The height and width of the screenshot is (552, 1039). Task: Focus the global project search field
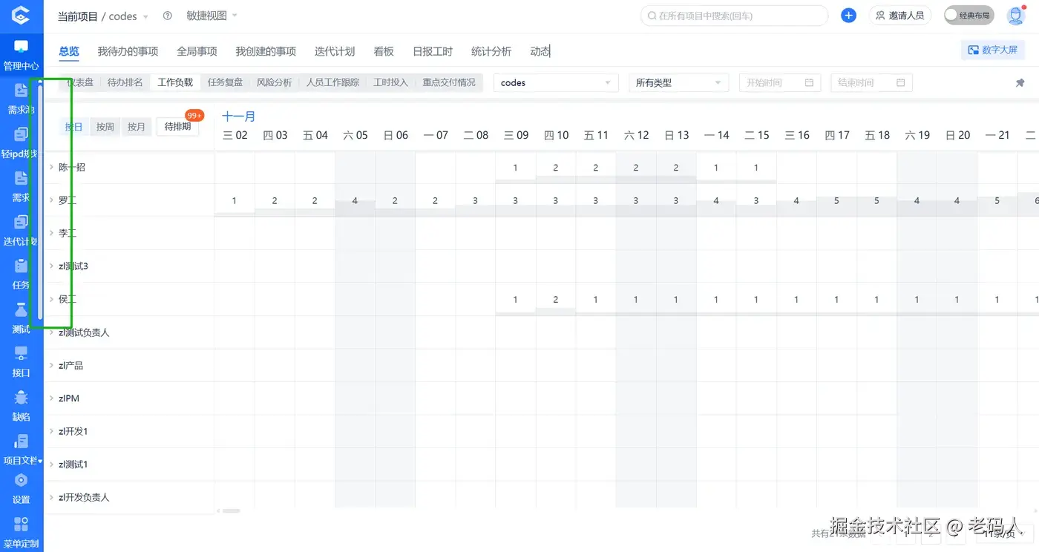click(x=734, y=16)
